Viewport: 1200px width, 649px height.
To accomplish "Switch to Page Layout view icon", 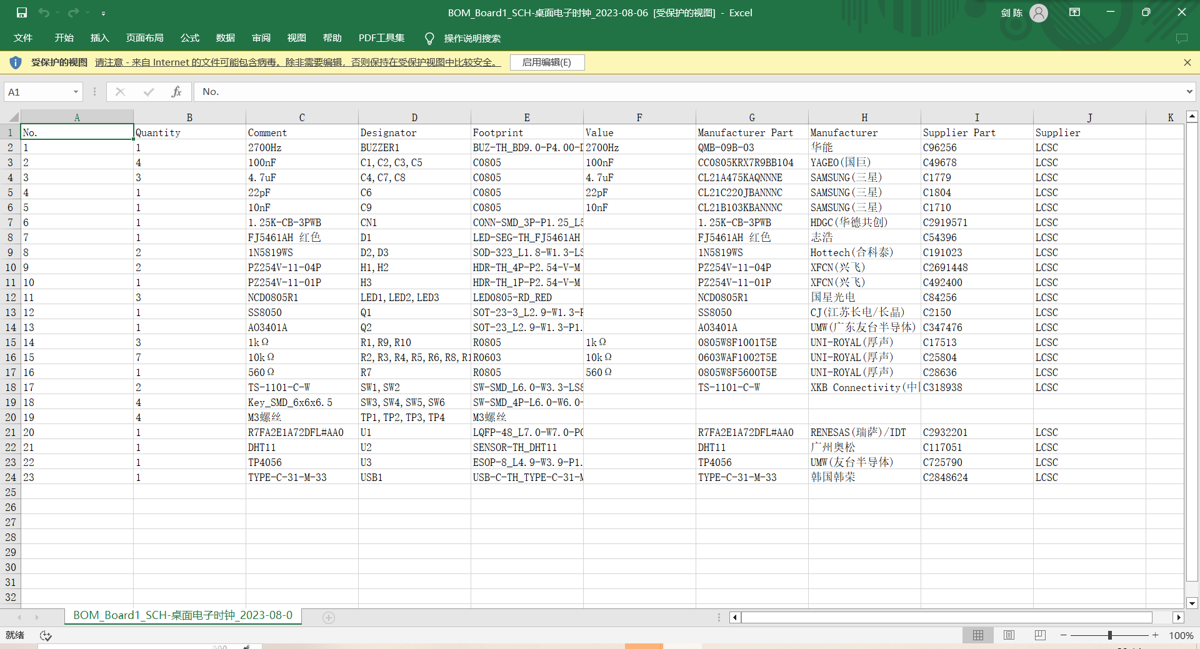I will tap(1009, 635).
